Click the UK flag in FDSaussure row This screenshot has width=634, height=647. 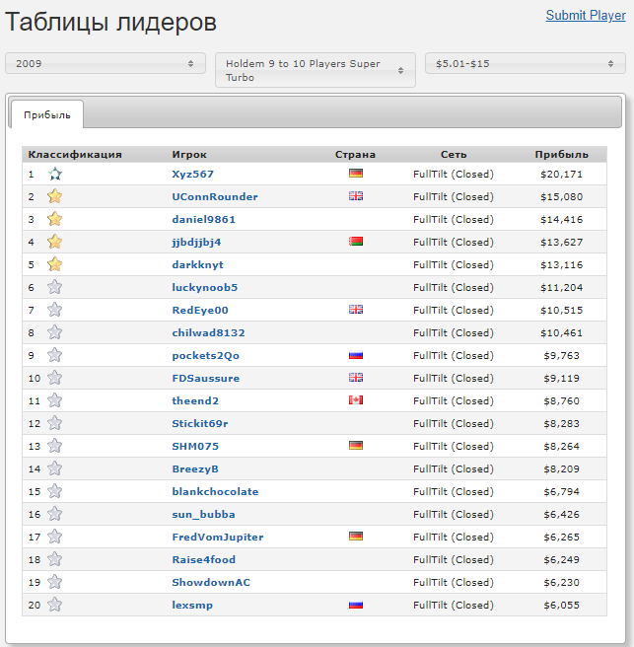[356, 378]
